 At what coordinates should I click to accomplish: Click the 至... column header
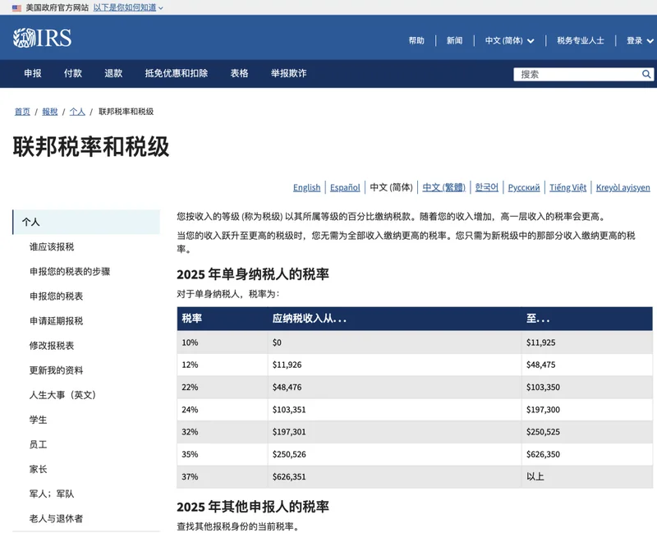(587, 319)
